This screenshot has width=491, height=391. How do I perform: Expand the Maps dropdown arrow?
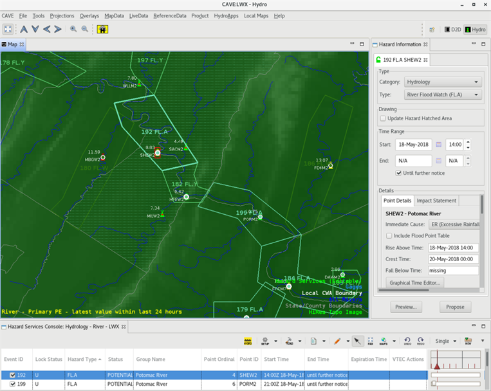tap(394, 341)
